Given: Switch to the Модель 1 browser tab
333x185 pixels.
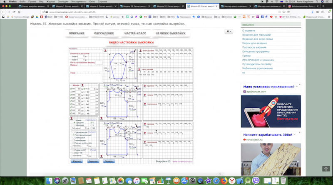Looking at the screenshot, I should [x=67, y=6].
